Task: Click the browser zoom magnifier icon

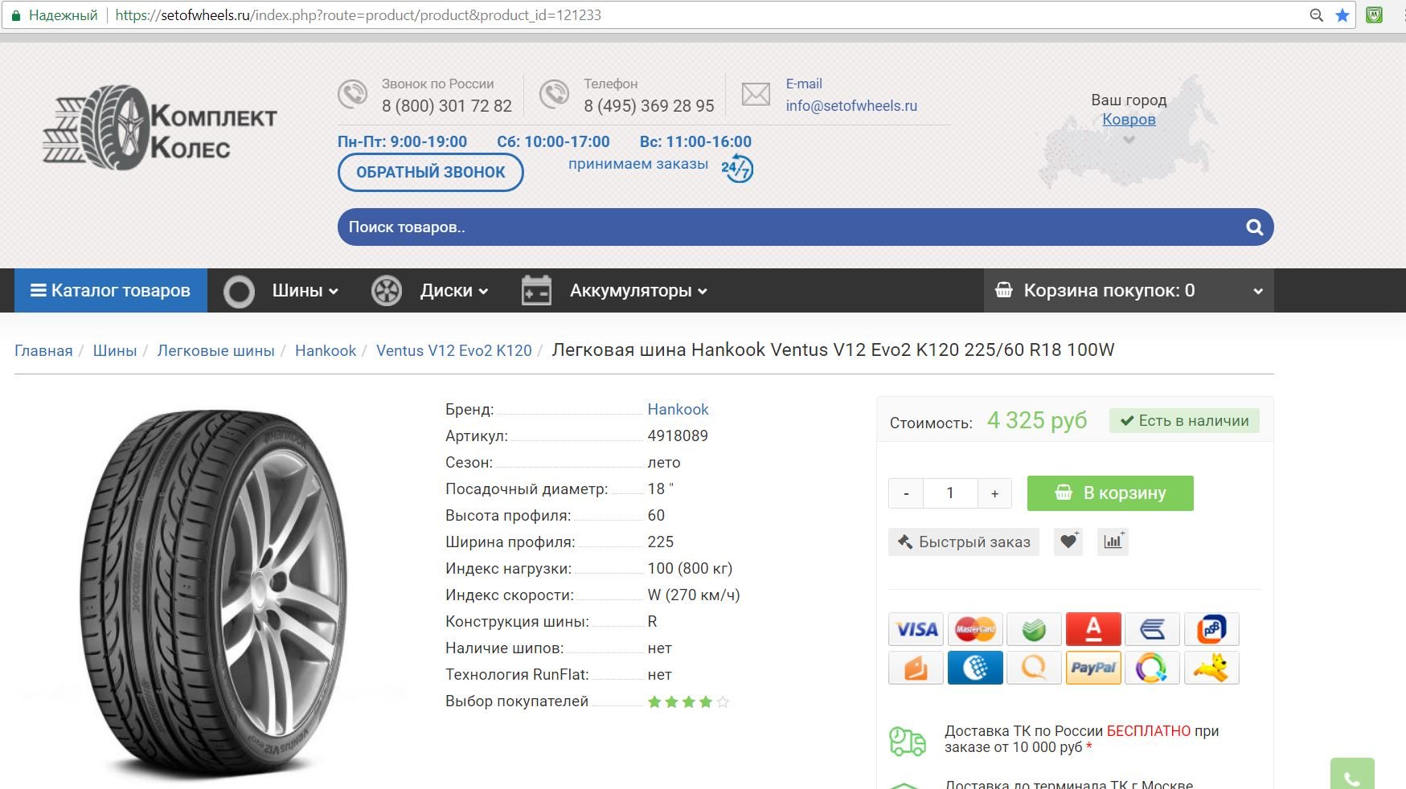Action: pos(1317,15)
